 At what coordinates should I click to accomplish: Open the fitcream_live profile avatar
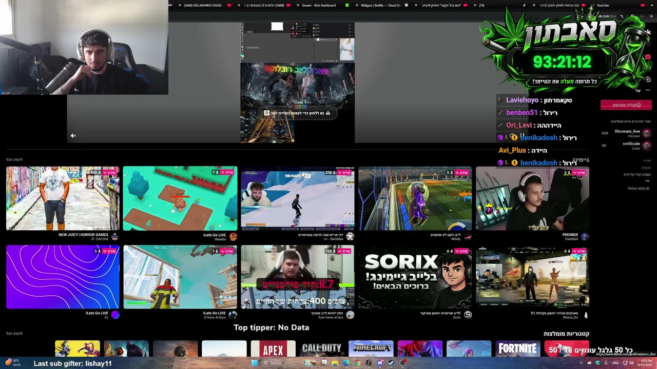647,133
